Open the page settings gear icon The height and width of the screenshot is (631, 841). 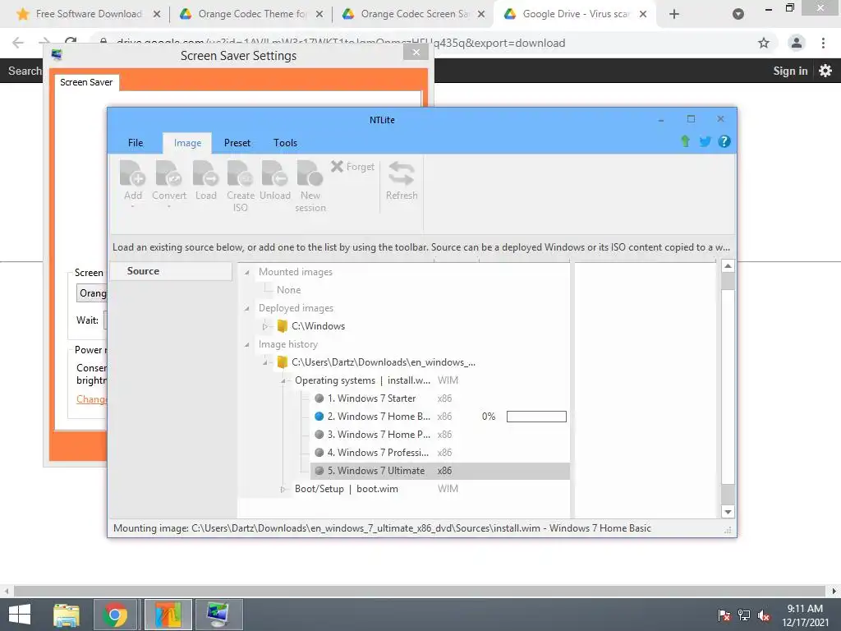(825, 71)
